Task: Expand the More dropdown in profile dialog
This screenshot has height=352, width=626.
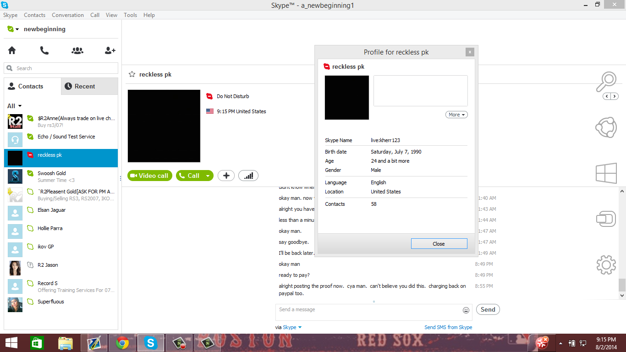Action: [x=456, y=115]
